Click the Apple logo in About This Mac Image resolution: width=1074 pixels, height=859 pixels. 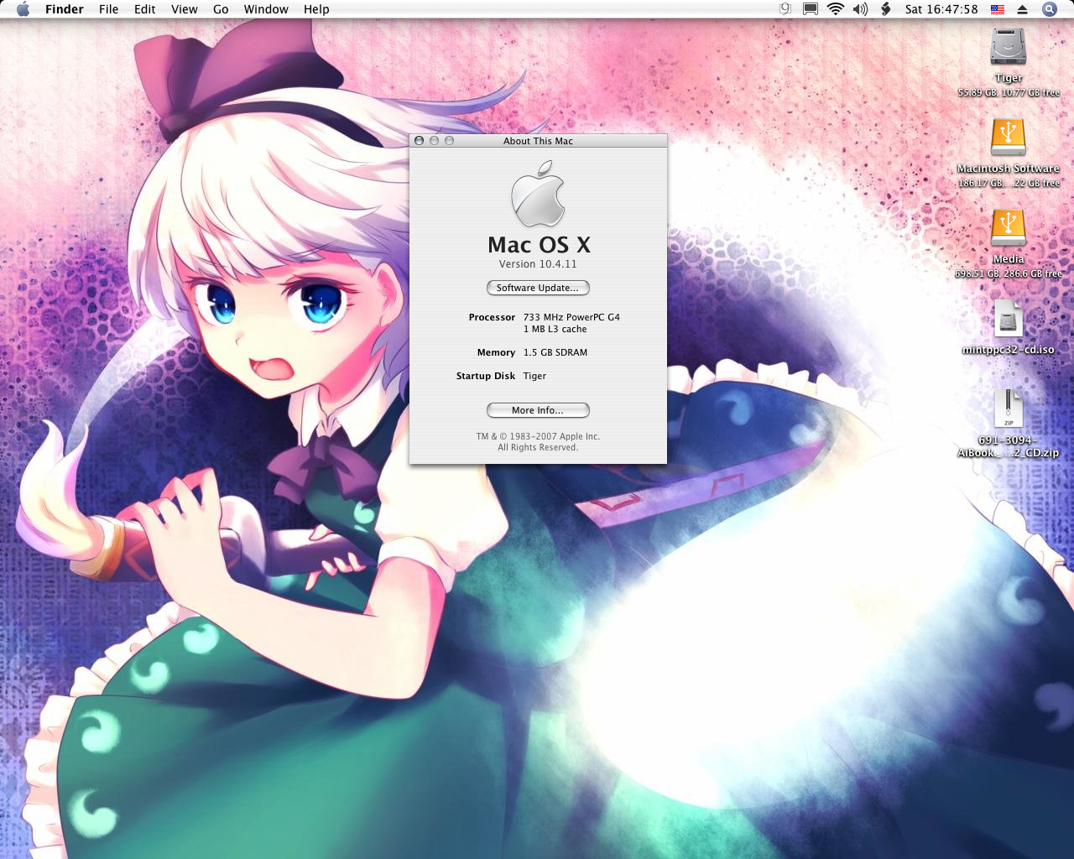click(x=538, y=195)
